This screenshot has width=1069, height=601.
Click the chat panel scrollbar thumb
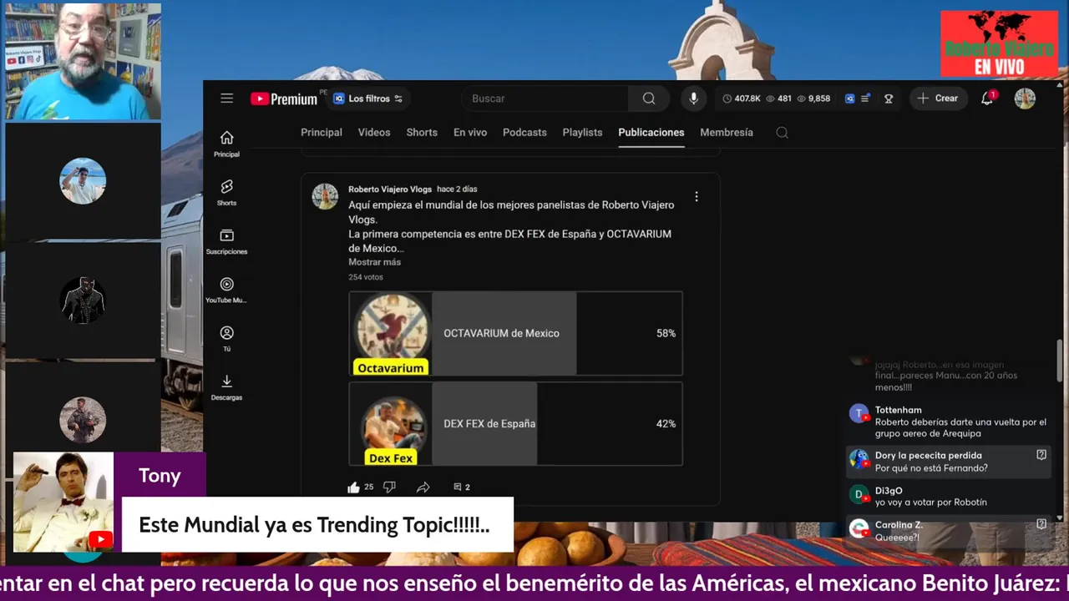(x=1061, y=359)
